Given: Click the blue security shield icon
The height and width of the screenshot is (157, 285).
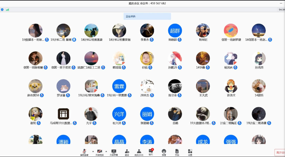Looking at the screenshot, I should point(2,10).
